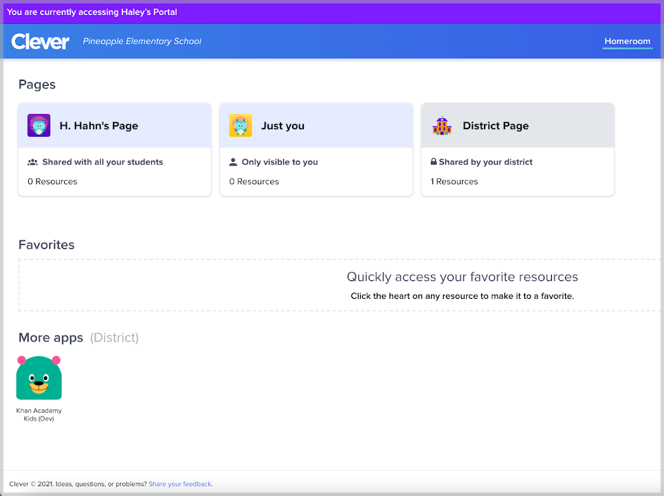The image size is (664, 496).
Task: Click the Just you yellow avatar icon
Action: [x=241, y=126]
